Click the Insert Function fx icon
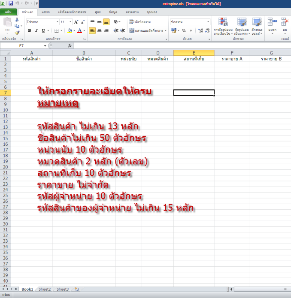This screenshot has height=298, width=291. (x=70, y=45)
